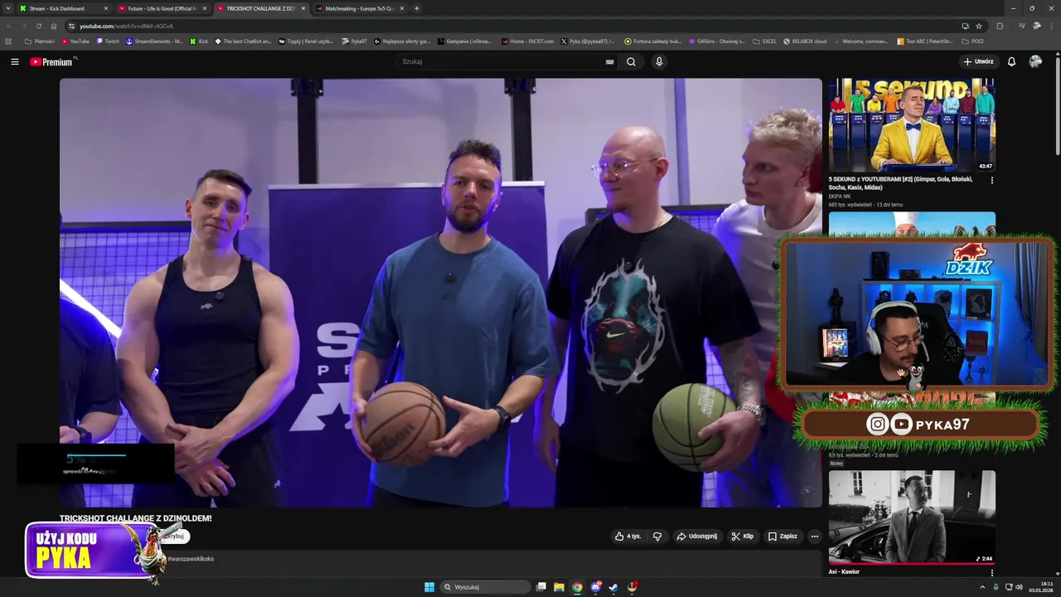Open the #warszawskikoks hashtag link
This screenshot has width=1061, height=597.
(191, 559)
